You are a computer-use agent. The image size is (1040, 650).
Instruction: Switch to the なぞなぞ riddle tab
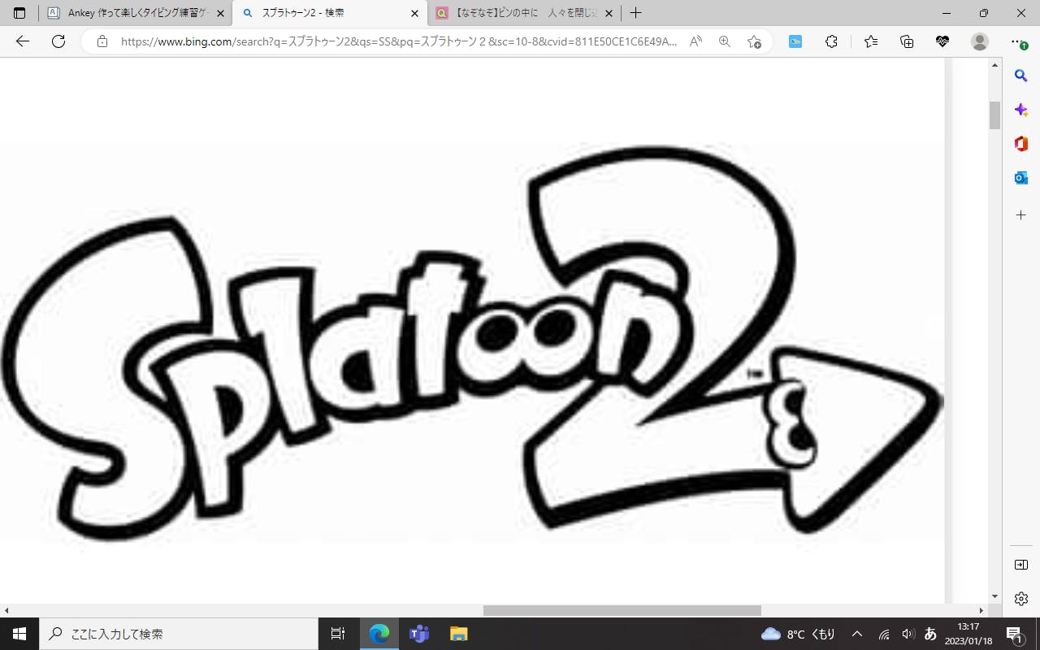tap(520, 13)
